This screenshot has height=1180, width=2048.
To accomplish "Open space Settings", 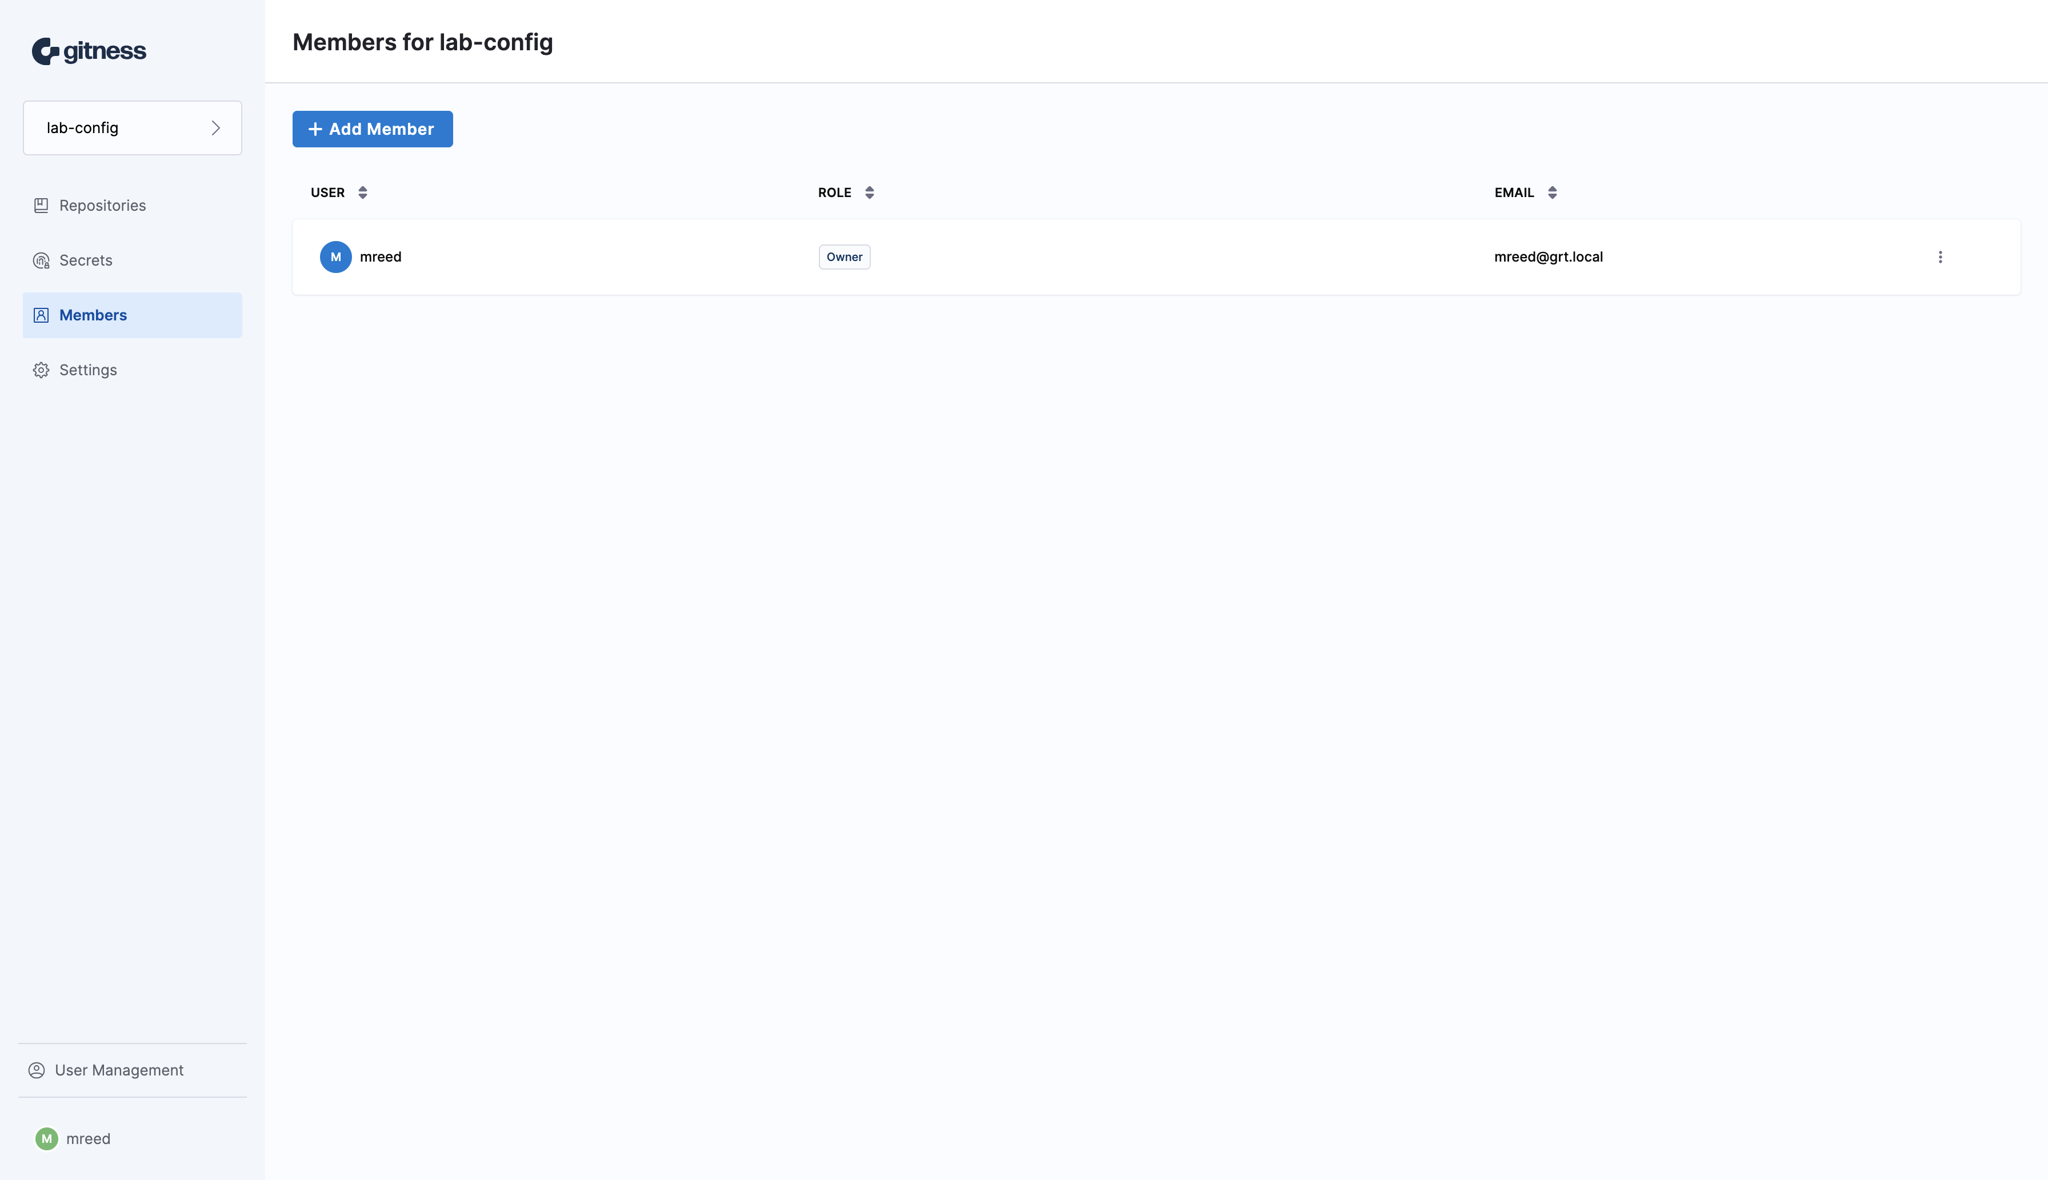I will tap(132, 370).
